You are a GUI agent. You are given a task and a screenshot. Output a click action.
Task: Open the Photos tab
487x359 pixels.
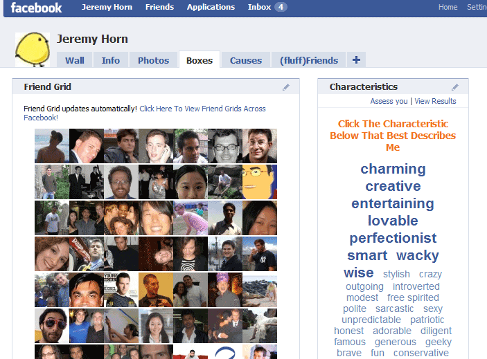pyautogui.click(x=153, y=60)
